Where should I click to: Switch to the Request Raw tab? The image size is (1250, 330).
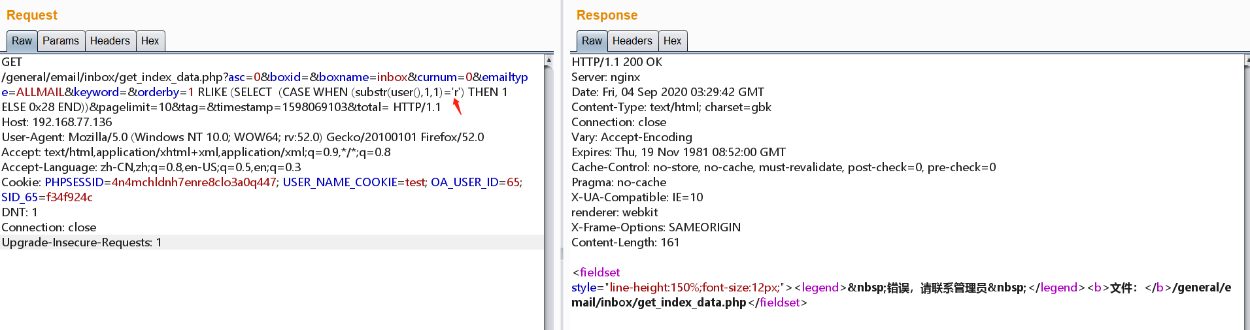point(22,41)
